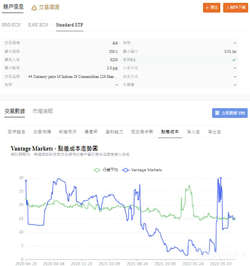The height and width of the screenshot is (266, 250).
Task: Click the 0.01 lot value
Action: [x=230, y=51]
